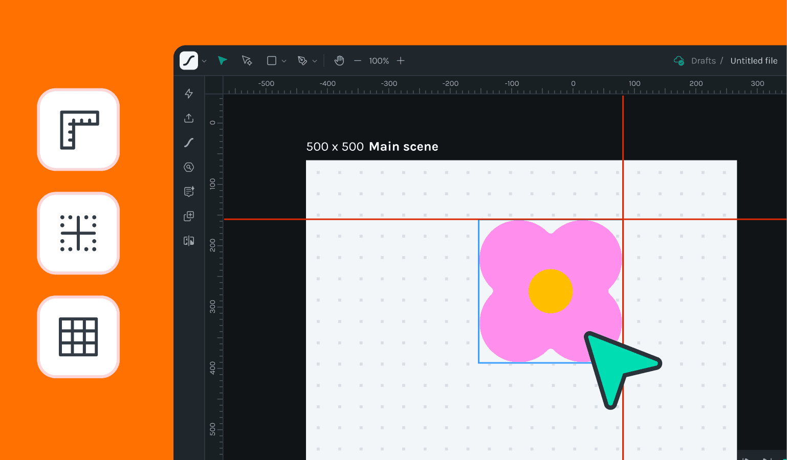Open the Drafts project link
Screen dimensions: 787x460
[x=703, y=60]
